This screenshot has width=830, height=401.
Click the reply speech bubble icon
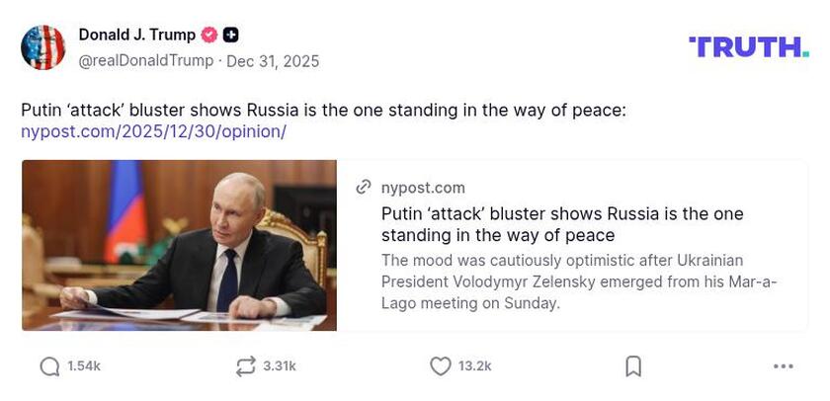pos(49,366)
